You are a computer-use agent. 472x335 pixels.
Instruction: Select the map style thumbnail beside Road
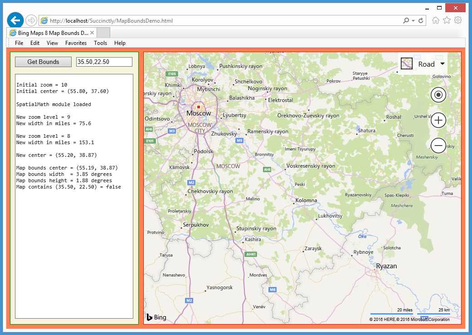(x=406, y=63)
